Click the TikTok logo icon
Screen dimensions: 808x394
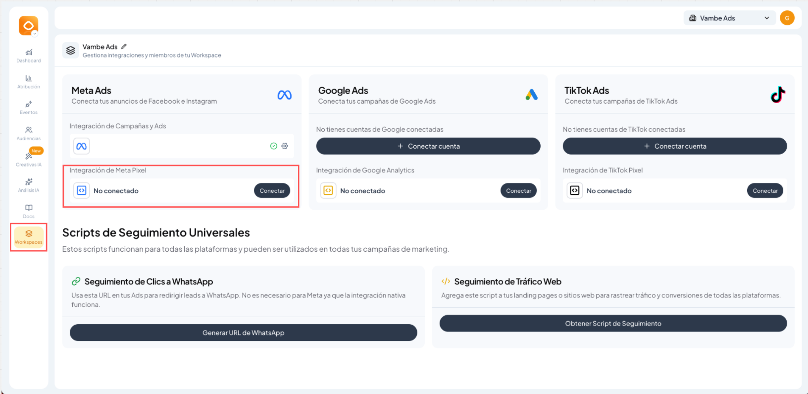click(x=778, y=95)
